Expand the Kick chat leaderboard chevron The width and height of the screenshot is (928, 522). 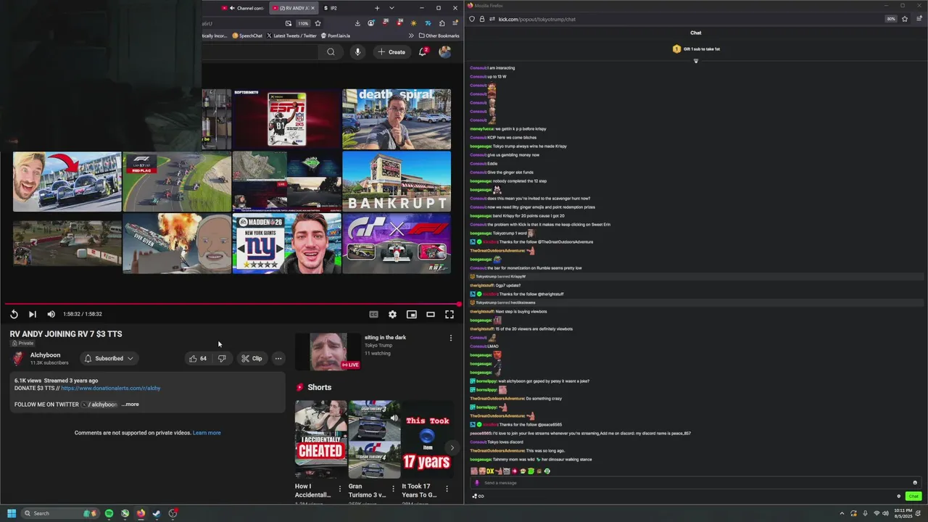pos(696,61)
